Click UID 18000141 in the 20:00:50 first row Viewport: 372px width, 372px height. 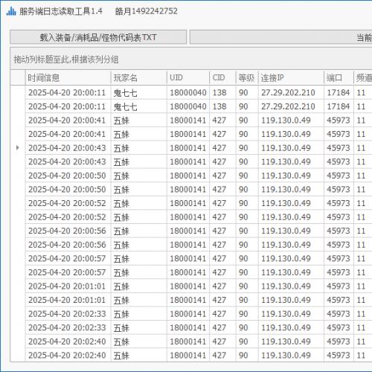click(188, 176)
